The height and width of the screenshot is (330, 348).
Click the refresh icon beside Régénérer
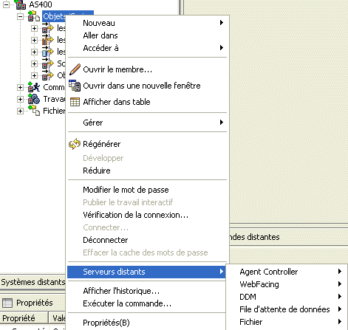75,144
